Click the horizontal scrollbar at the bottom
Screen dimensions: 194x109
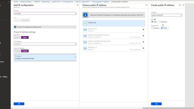click(168, 108)
